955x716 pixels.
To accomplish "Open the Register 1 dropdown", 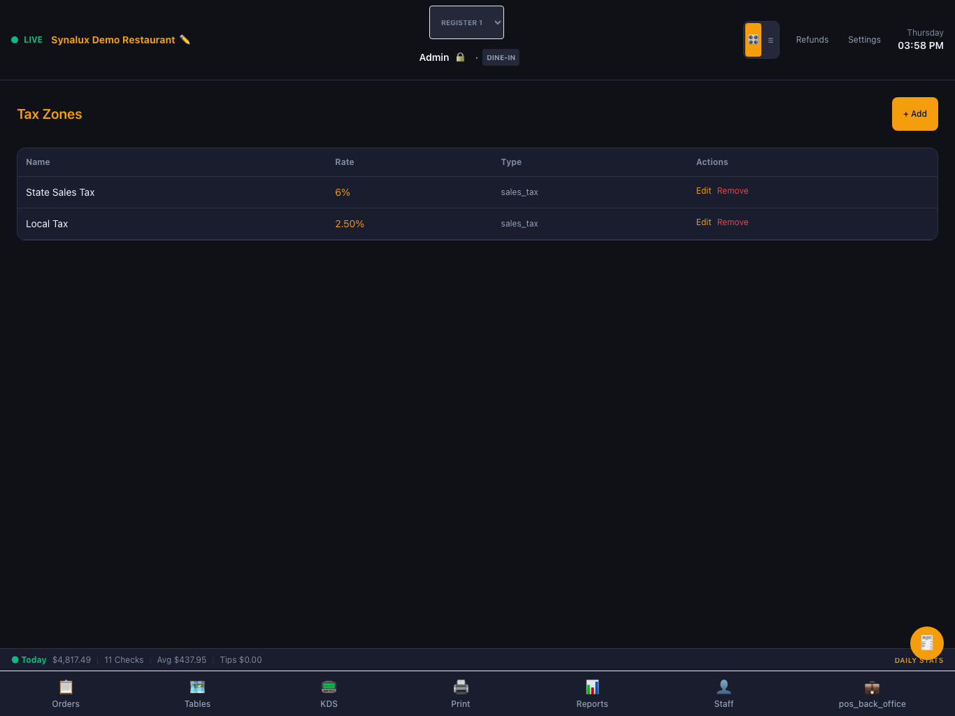I will (466, 22).
